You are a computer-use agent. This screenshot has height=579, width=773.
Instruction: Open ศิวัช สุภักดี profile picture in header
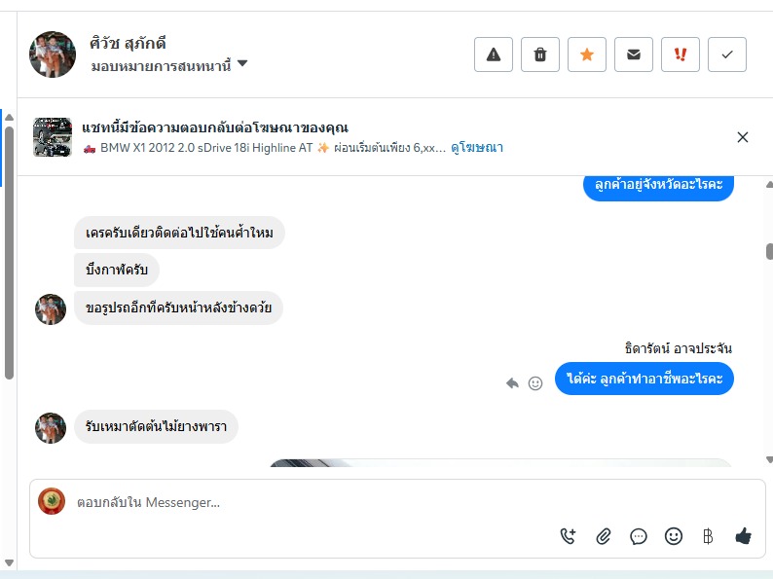(53, 54)
